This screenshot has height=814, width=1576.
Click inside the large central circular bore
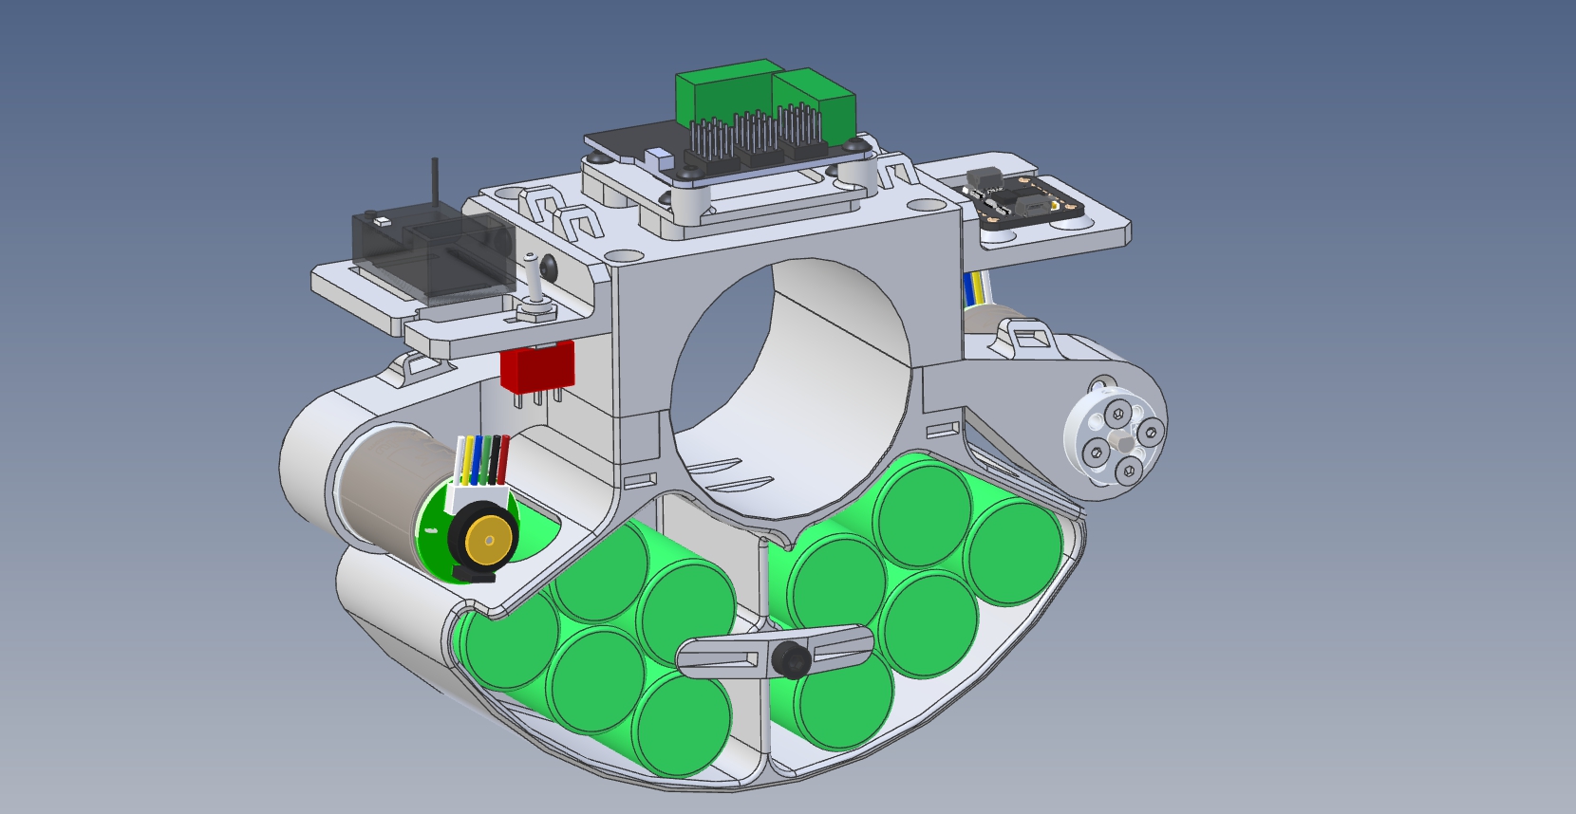tap(791, 387)
